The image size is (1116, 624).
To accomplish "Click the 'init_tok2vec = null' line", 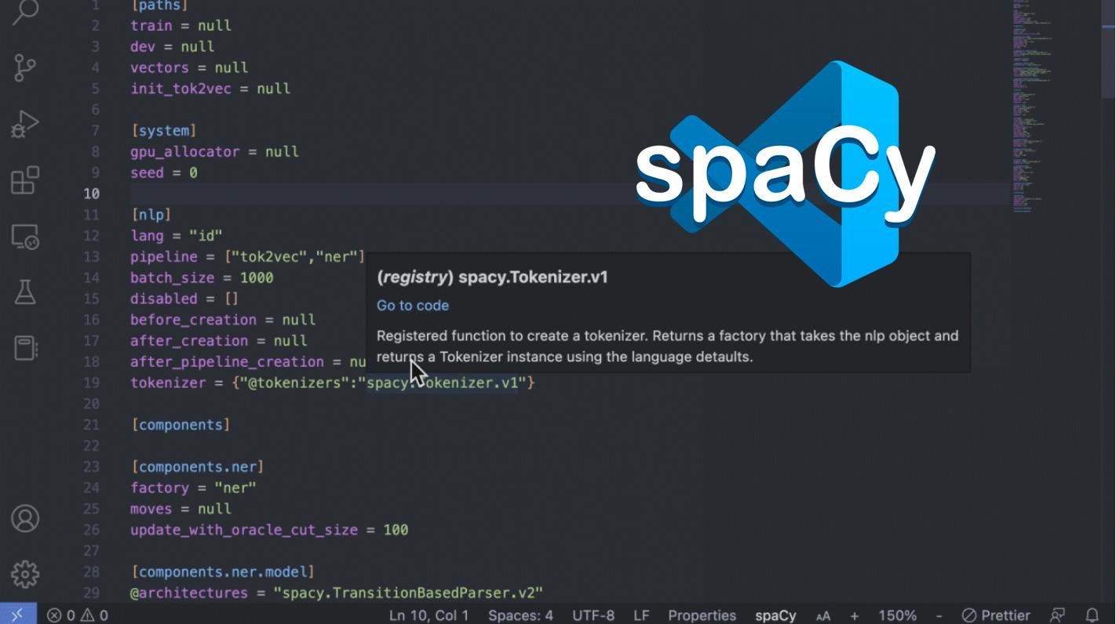I will pos(210,89).
